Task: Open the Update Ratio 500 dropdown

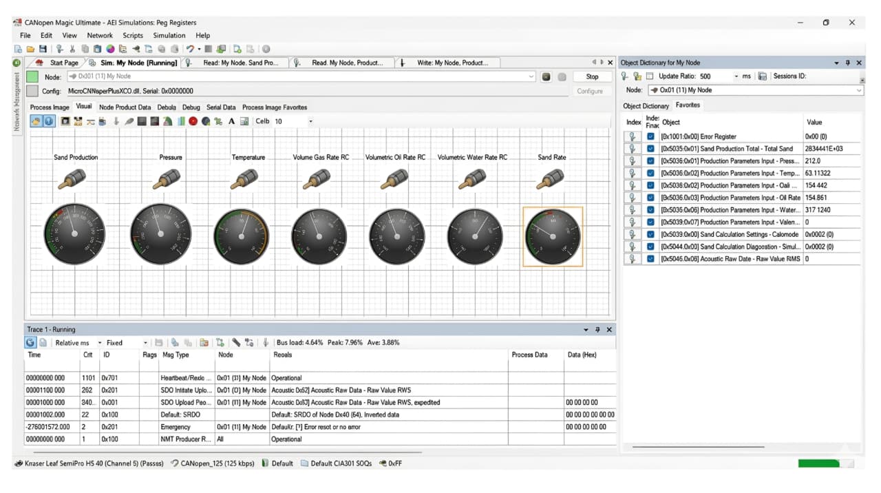Action: [x=736, y=76]
